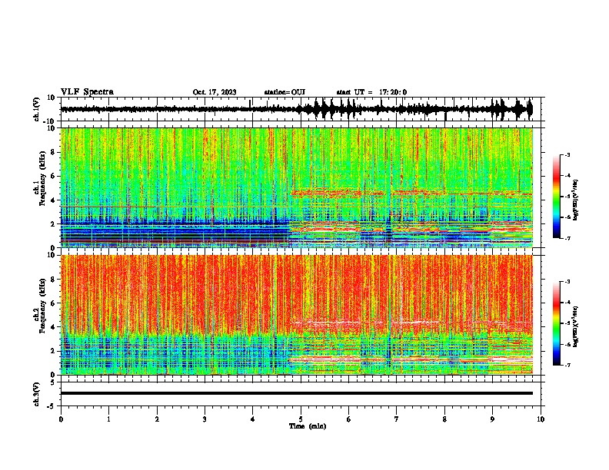Click the "ch.2 Frequency (kHz)" axis label
The width and height of the screenshot is (609, 470).
[39, 306]
